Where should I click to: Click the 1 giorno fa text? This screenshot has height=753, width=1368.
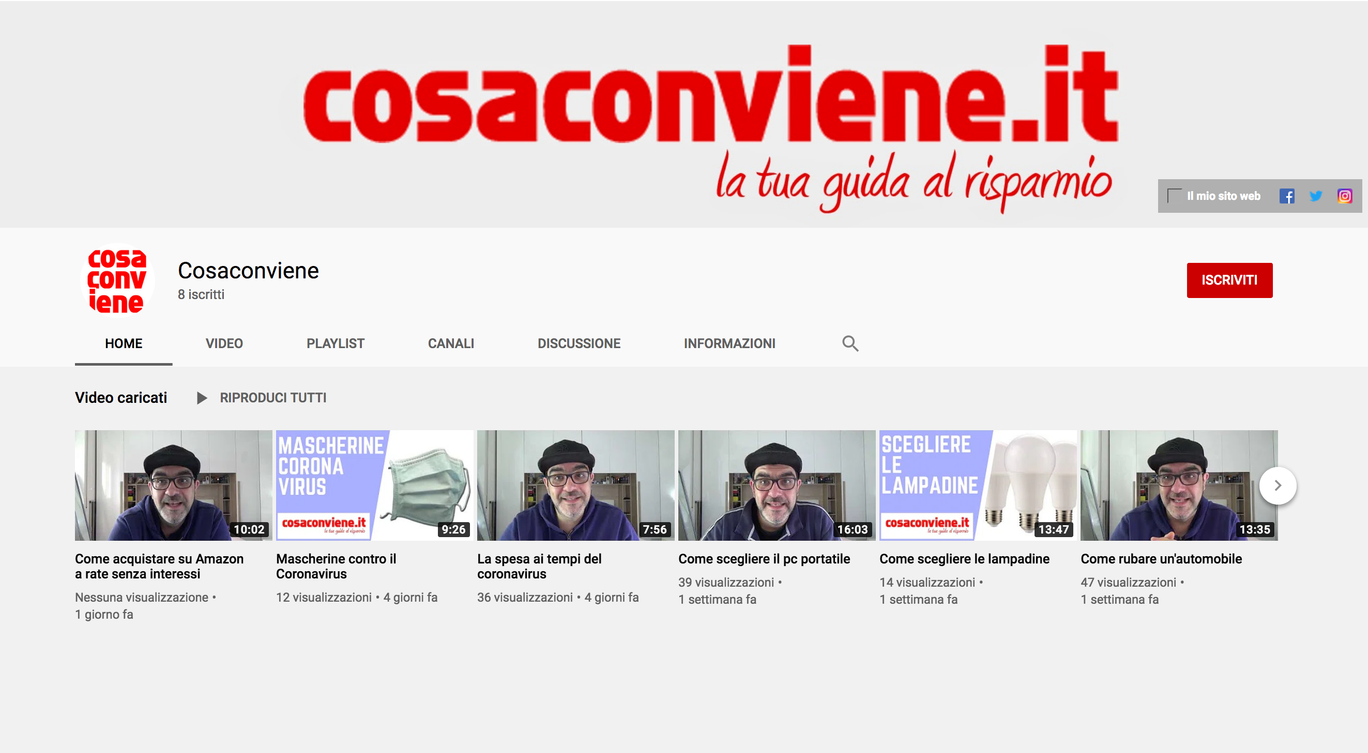(x=104, y=615)
